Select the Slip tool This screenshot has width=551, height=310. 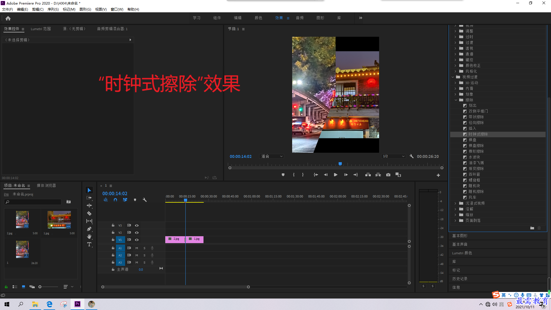[x=89, y=221]
